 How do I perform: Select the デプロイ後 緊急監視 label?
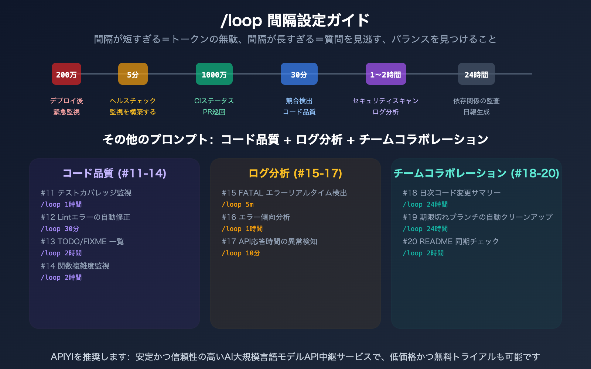click(x=66, y=106)
